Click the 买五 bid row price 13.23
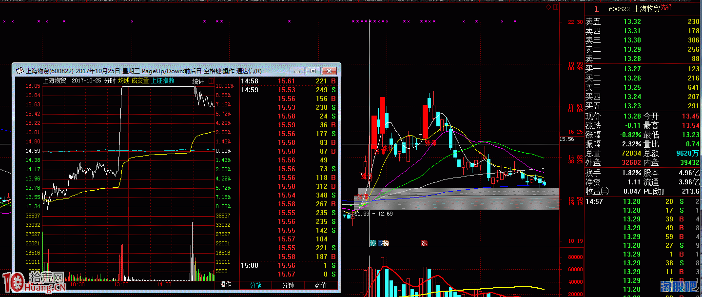702x297 pixels. tap(632, 106)
